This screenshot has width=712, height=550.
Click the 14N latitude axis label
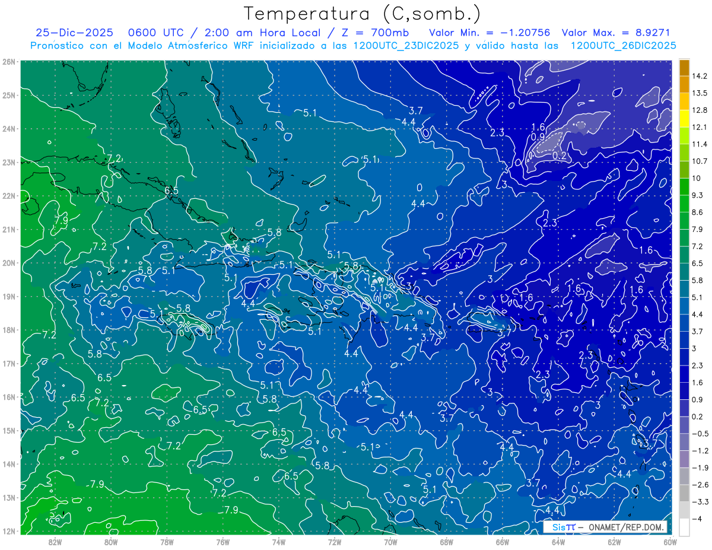pyautogui.click(x=9, y=464)
